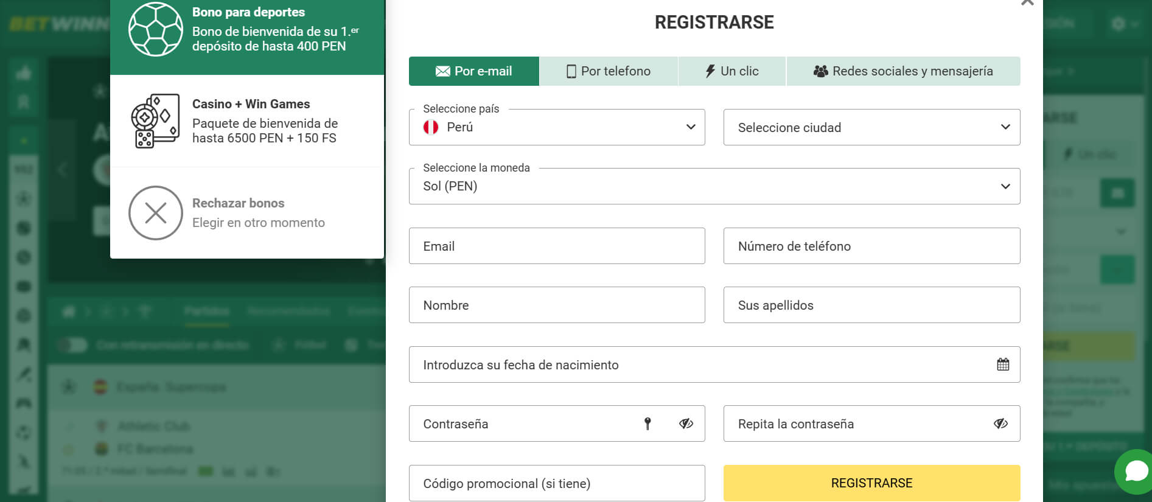Expand the Seleccione país dropdown
Image resolution: width=1152 pixels, height=502 pixels.
(691, 127)
